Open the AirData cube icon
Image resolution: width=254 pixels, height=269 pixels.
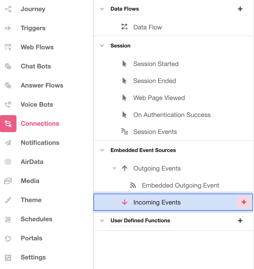(8, 162)
